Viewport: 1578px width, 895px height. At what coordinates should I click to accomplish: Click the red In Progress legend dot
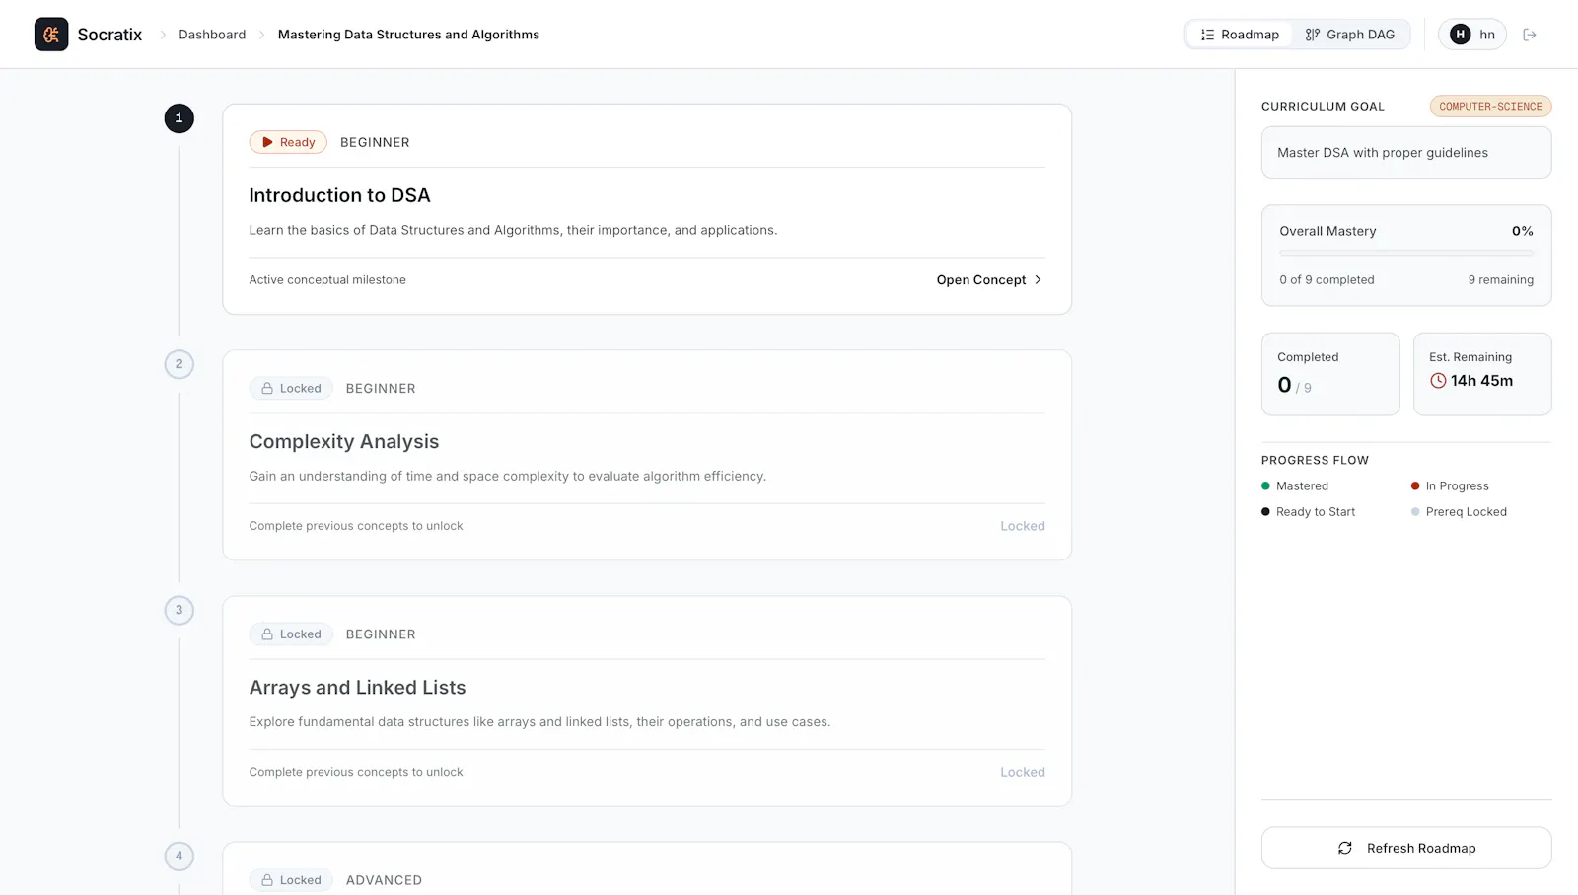1415,485
